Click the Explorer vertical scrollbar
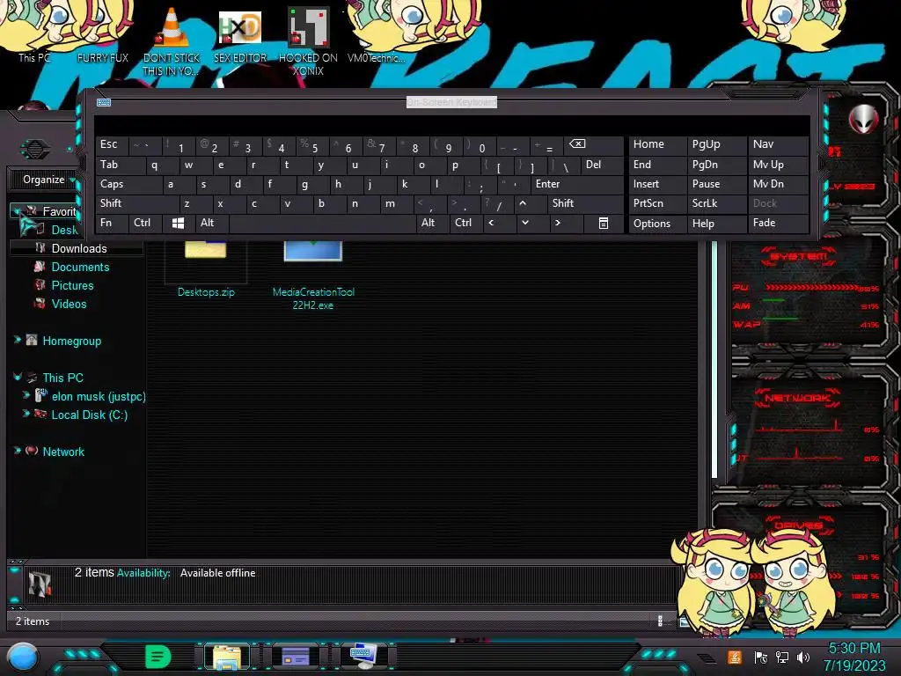The image size is (901, 676). [x=714, y=360]
